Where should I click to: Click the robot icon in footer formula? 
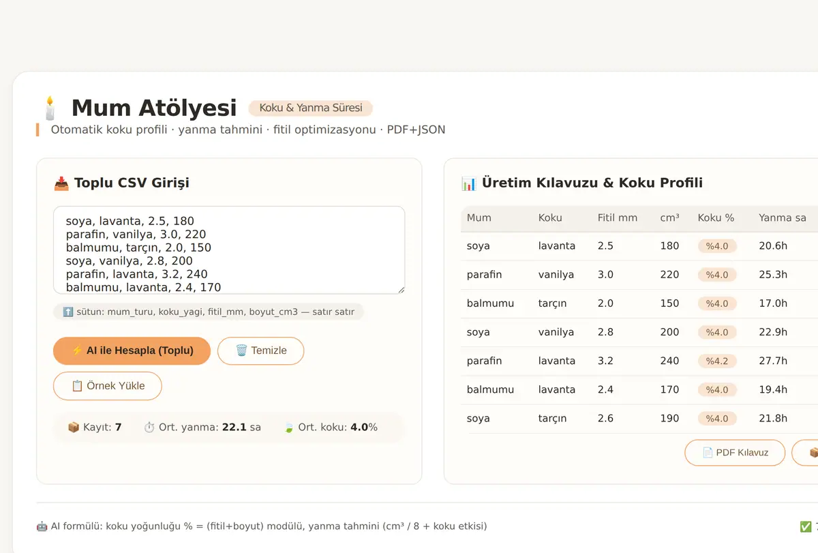pyautogui.click(x=42, y=526)
